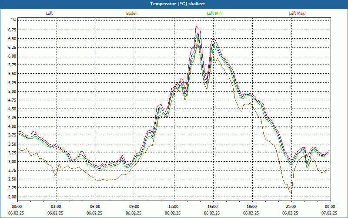Click the chart title Temperatur [°C] skaliert
This screenshot has width=348, height=218.
pyautogui.click(x=177, y=4)
